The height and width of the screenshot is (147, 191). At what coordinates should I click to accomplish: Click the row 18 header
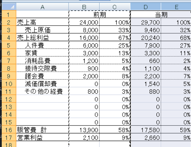pos(8,145)
